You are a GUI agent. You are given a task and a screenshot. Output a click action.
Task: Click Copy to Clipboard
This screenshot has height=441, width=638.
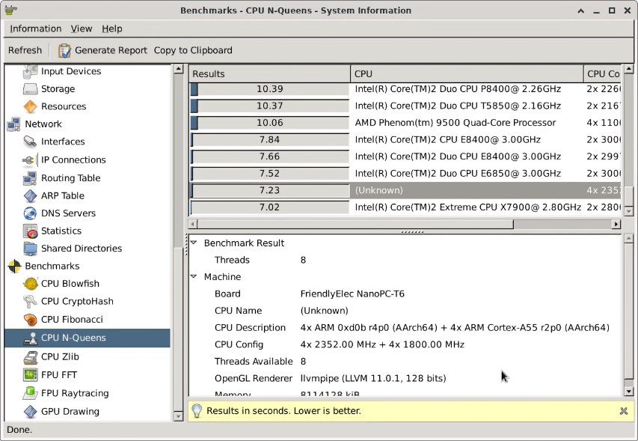(x=193, y=50)
